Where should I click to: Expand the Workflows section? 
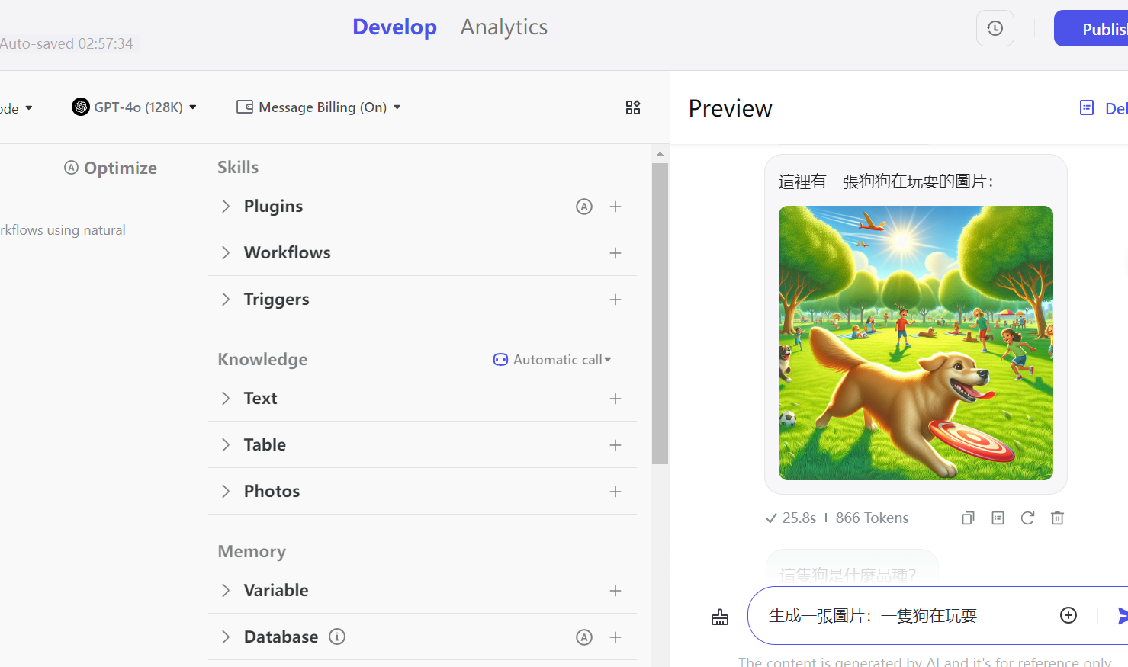(x=226, y=252)
